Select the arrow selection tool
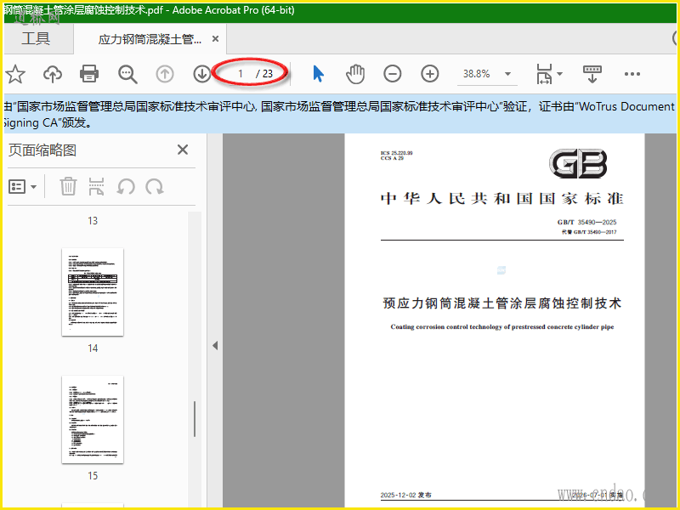 click(318, 74)
